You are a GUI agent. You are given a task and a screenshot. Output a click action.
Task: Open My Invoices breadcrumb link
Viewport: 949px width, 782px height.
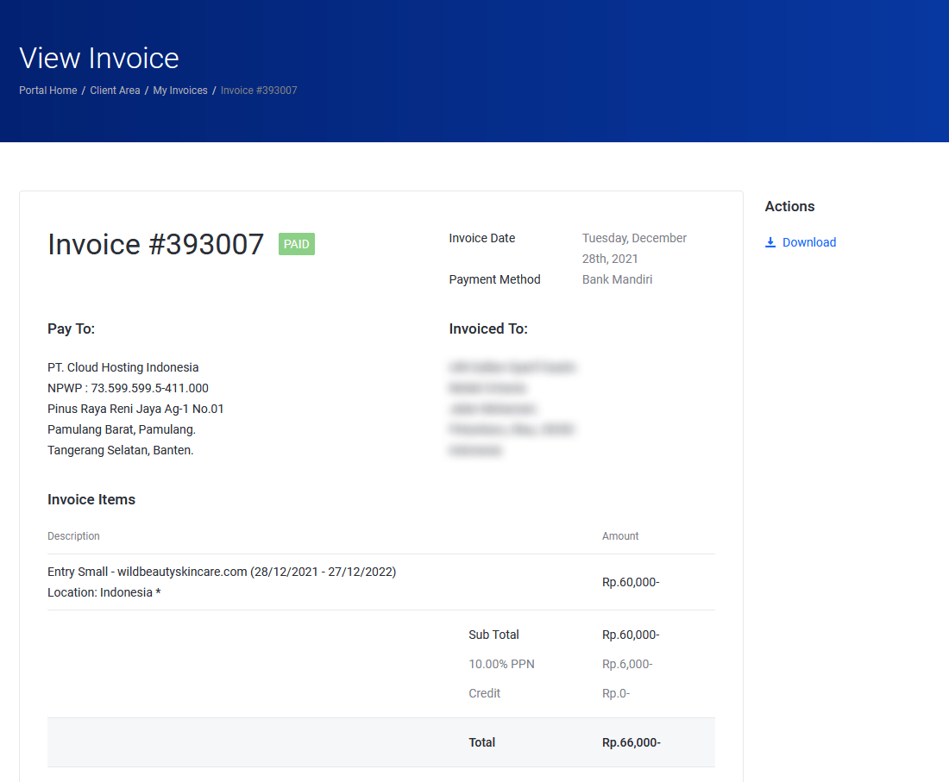pos(180,91)
